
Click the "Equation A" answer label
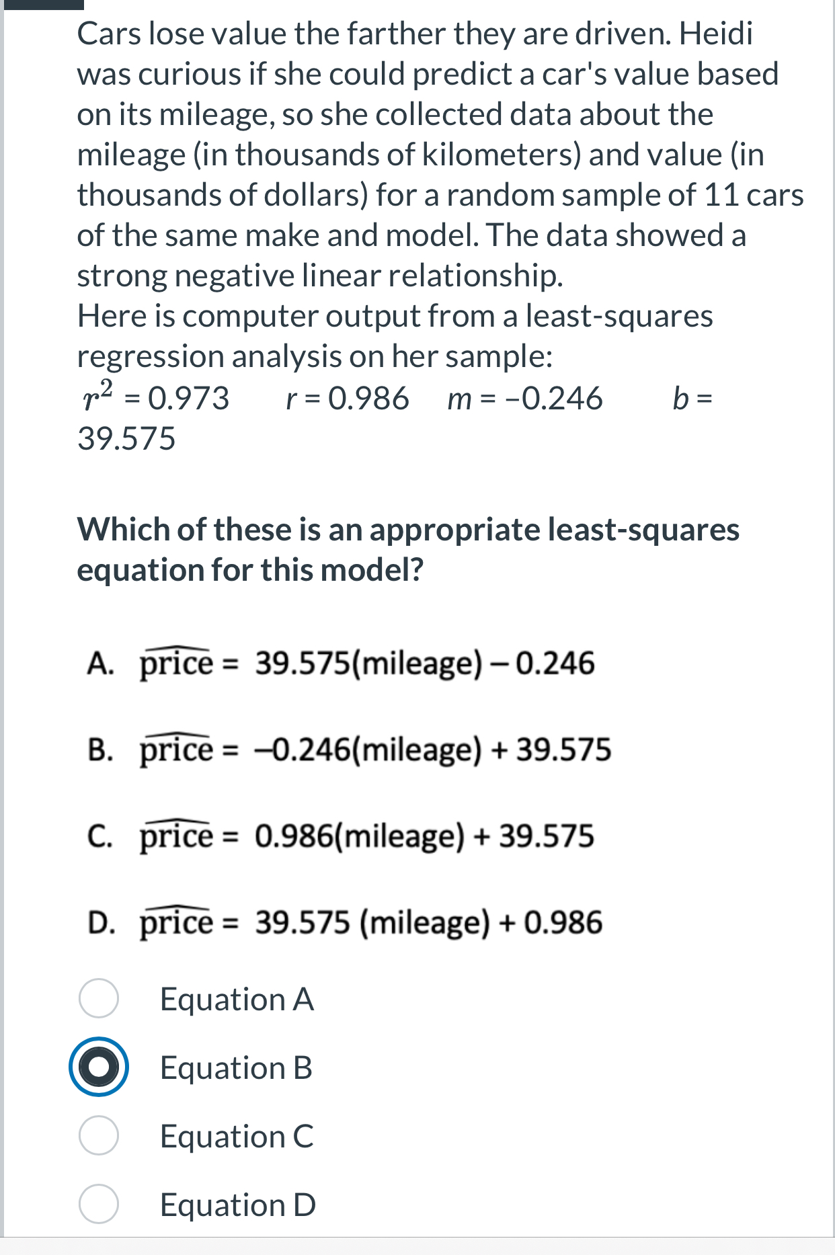pyautogui.click(x=237, y=999)
